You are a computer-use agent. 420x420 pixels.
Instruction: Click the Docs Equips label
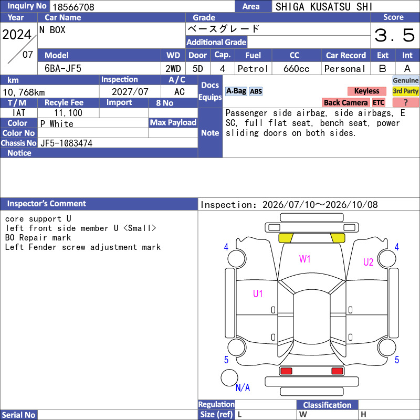(210, 91)
